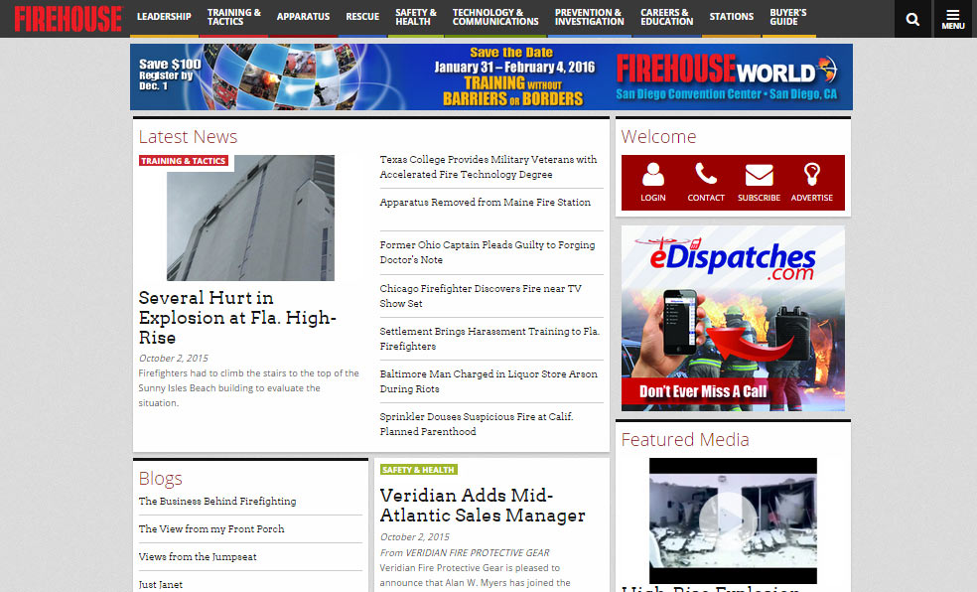
Task: Open the Safety & Health menu
Action: tap(416, 17)
